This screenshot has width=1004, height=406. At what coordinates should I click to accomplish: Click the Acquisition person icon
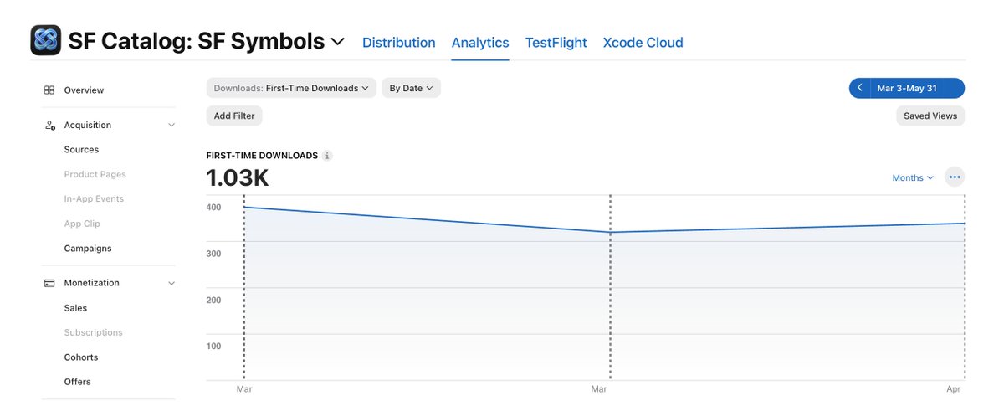tap(49, 126)
